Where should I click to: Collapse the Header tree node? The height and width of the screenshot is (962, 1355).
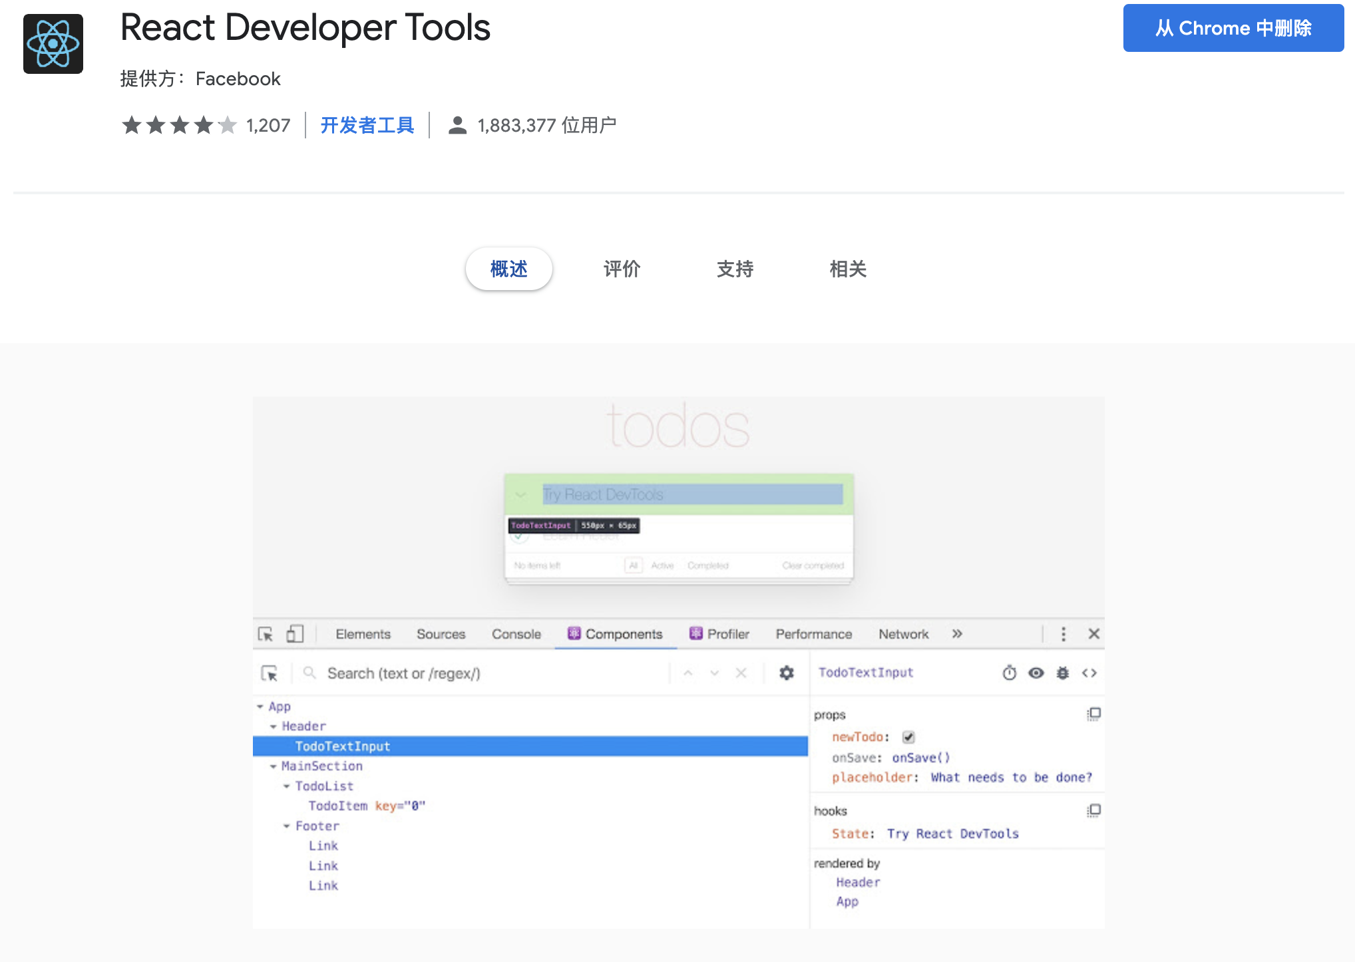pyautogui.click(x=274, y=726)
